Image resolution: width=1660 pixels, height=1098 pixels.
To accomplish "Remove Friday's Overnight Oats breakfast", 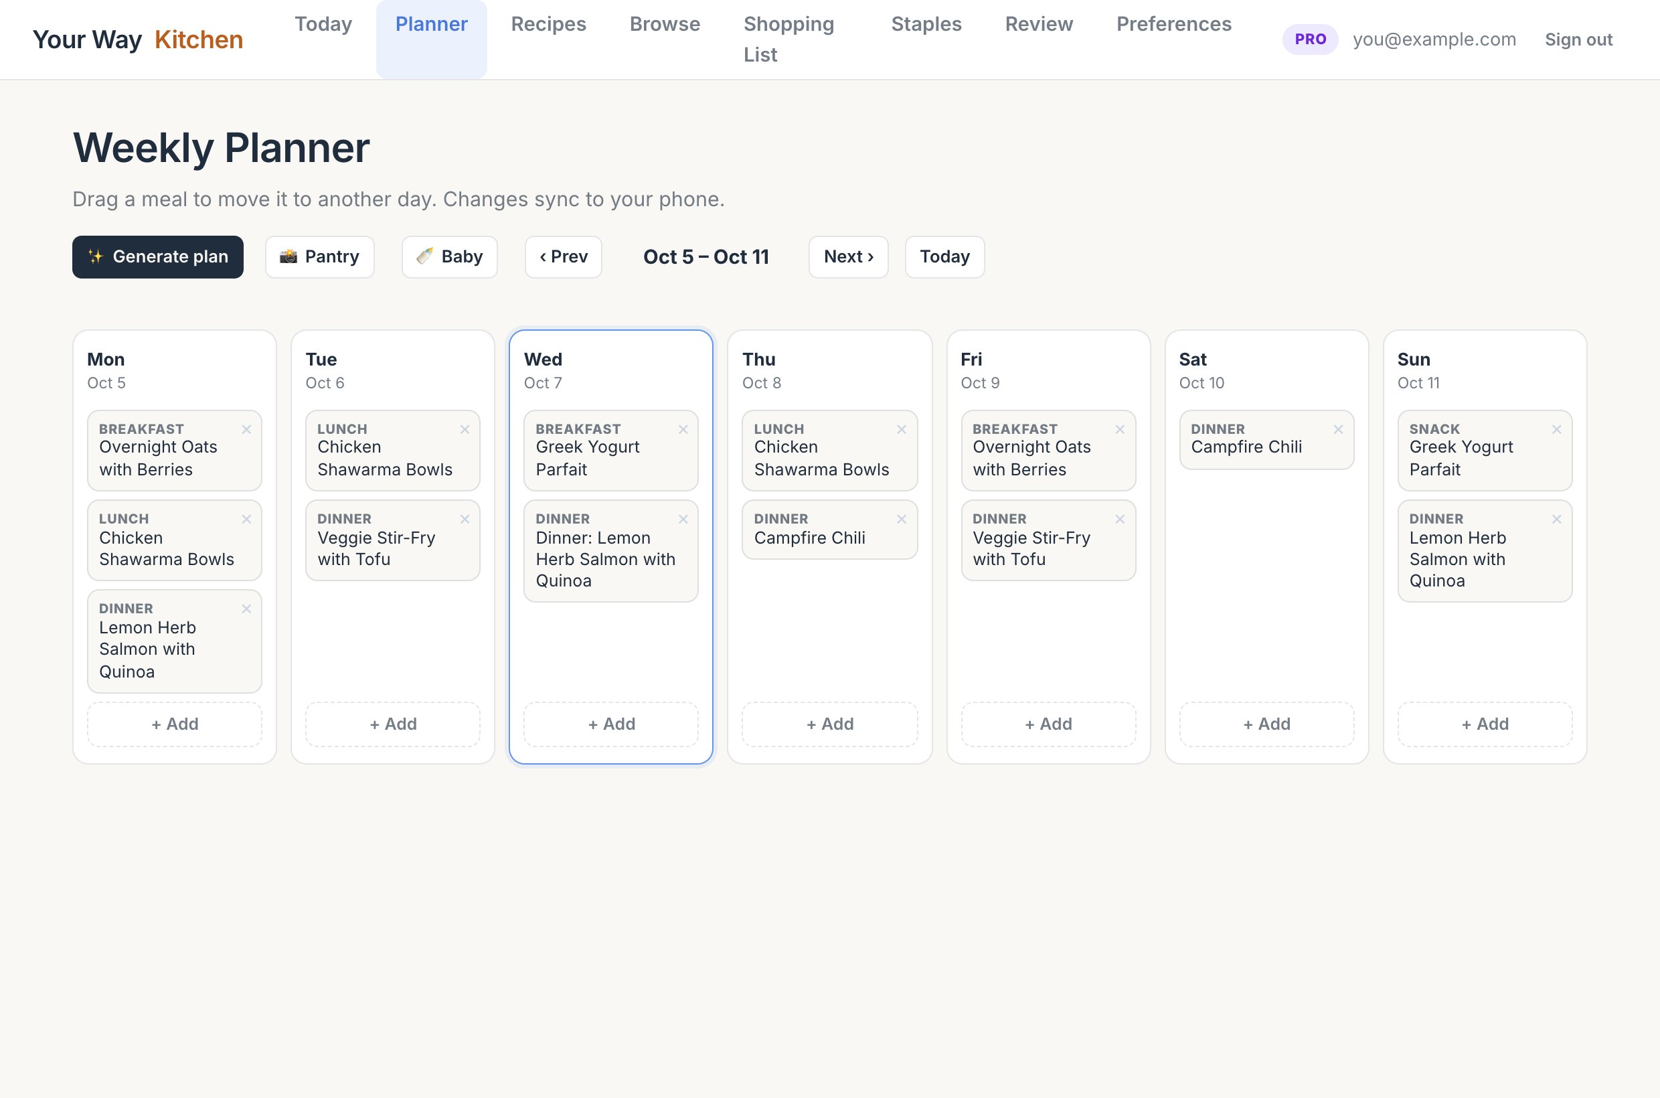I will (1120, 429).
